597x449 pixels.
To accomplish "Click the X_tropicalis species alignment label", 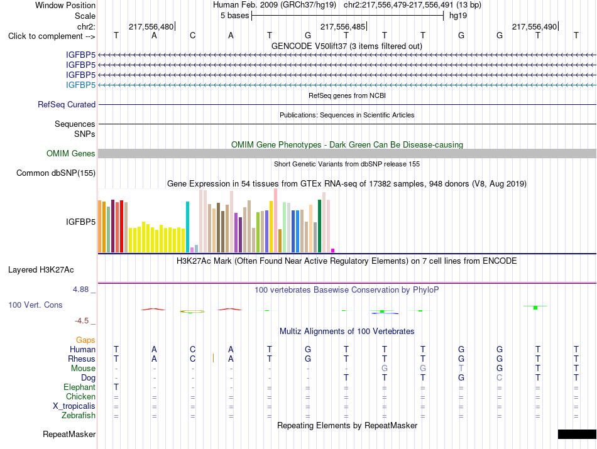I will pos(74,406).
